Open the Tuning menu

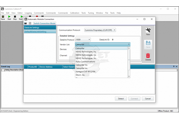point(91,13)
